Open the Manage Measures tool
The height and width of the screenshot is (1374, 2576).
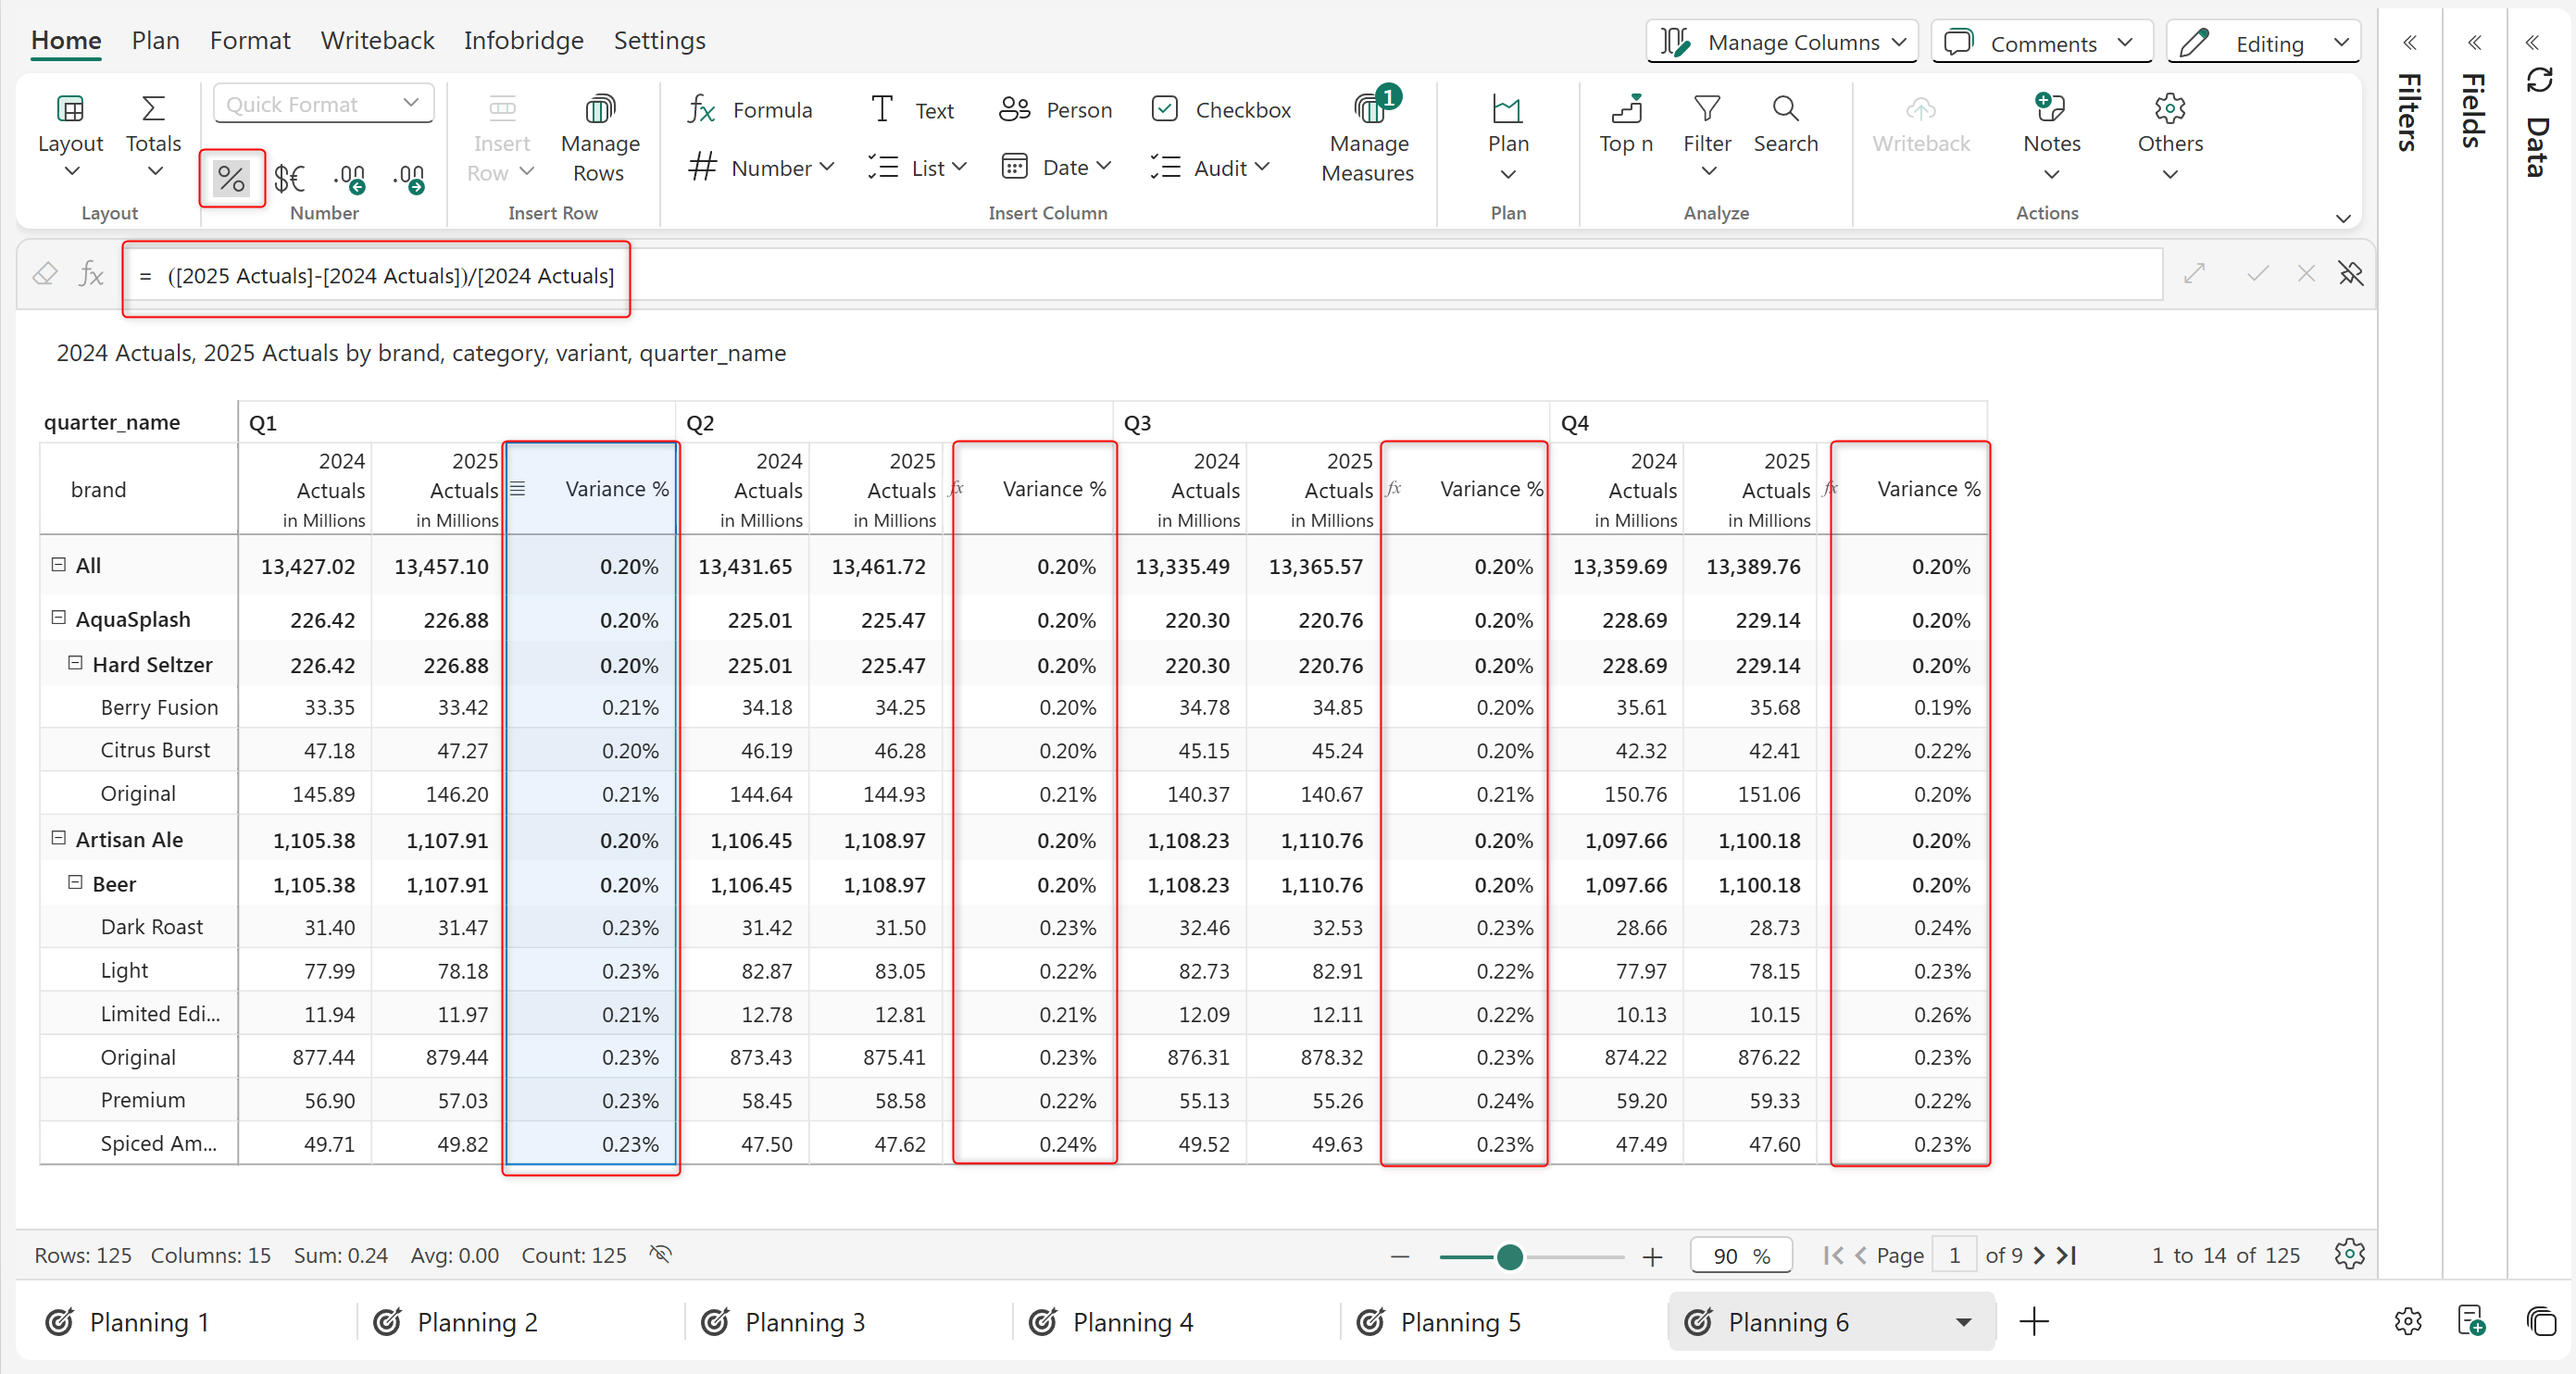coord(1367,137)
